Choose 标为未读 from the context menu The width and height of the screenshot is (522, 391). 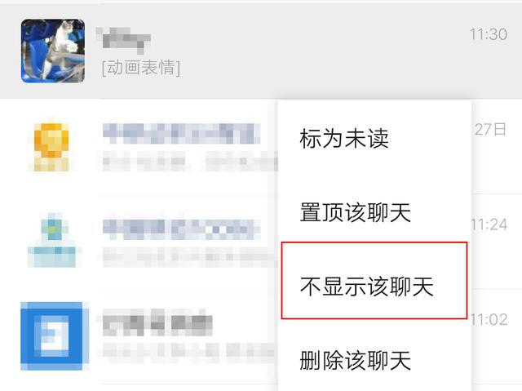pyautogui.click(x=344, y=139)
